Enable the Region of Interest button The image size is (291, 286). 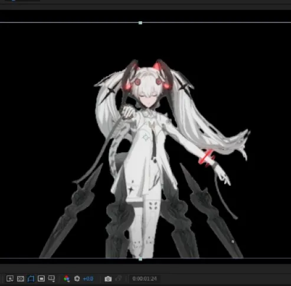(x=41, y=278)
